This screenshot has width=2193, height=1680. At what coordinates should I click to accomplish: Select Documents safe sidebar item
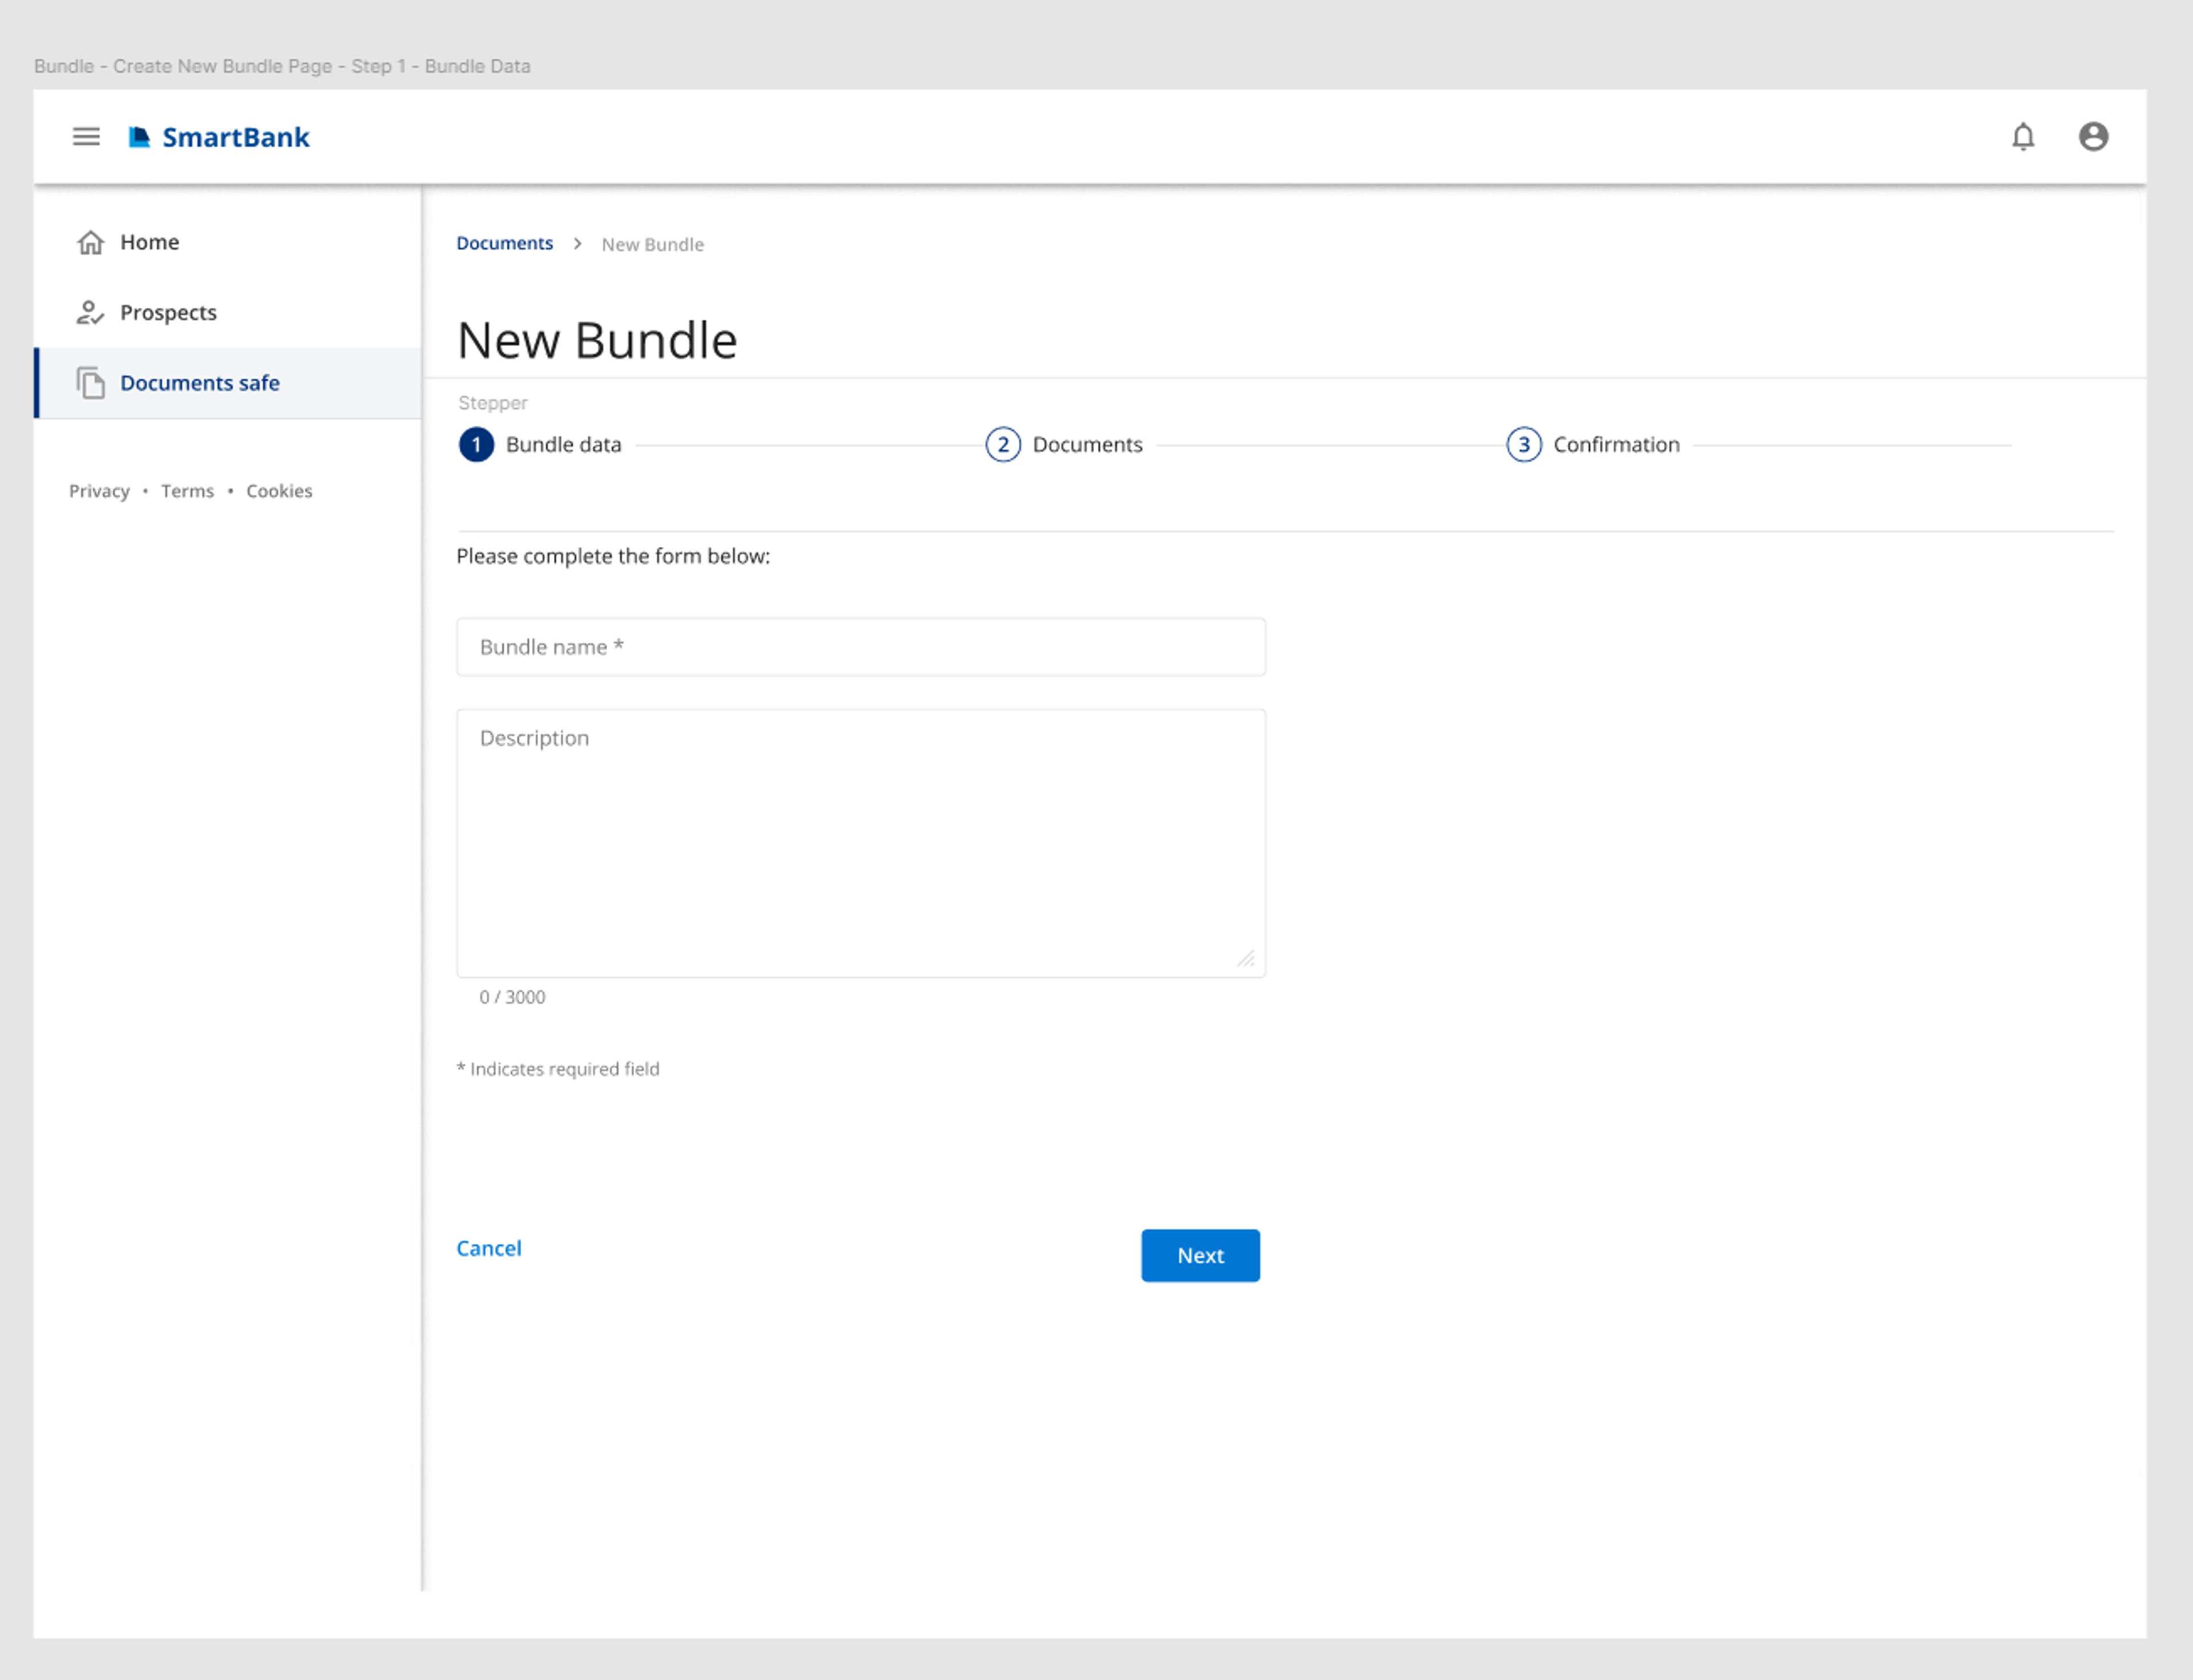coord(228,383)
